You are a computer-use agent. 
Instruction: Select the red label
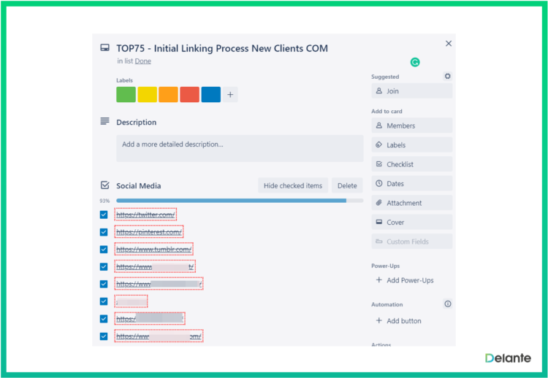point(190,95)
